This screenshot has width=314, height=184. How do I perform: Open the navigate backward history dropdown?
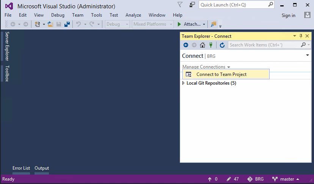click(x=19, y=24)
